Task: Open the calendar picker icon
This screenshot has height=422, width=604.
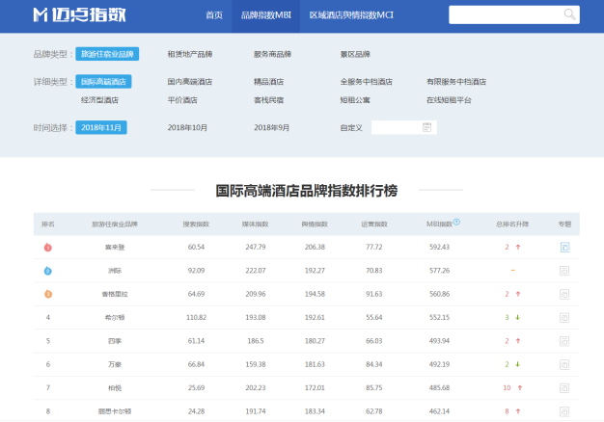Action: click(426, 127)
